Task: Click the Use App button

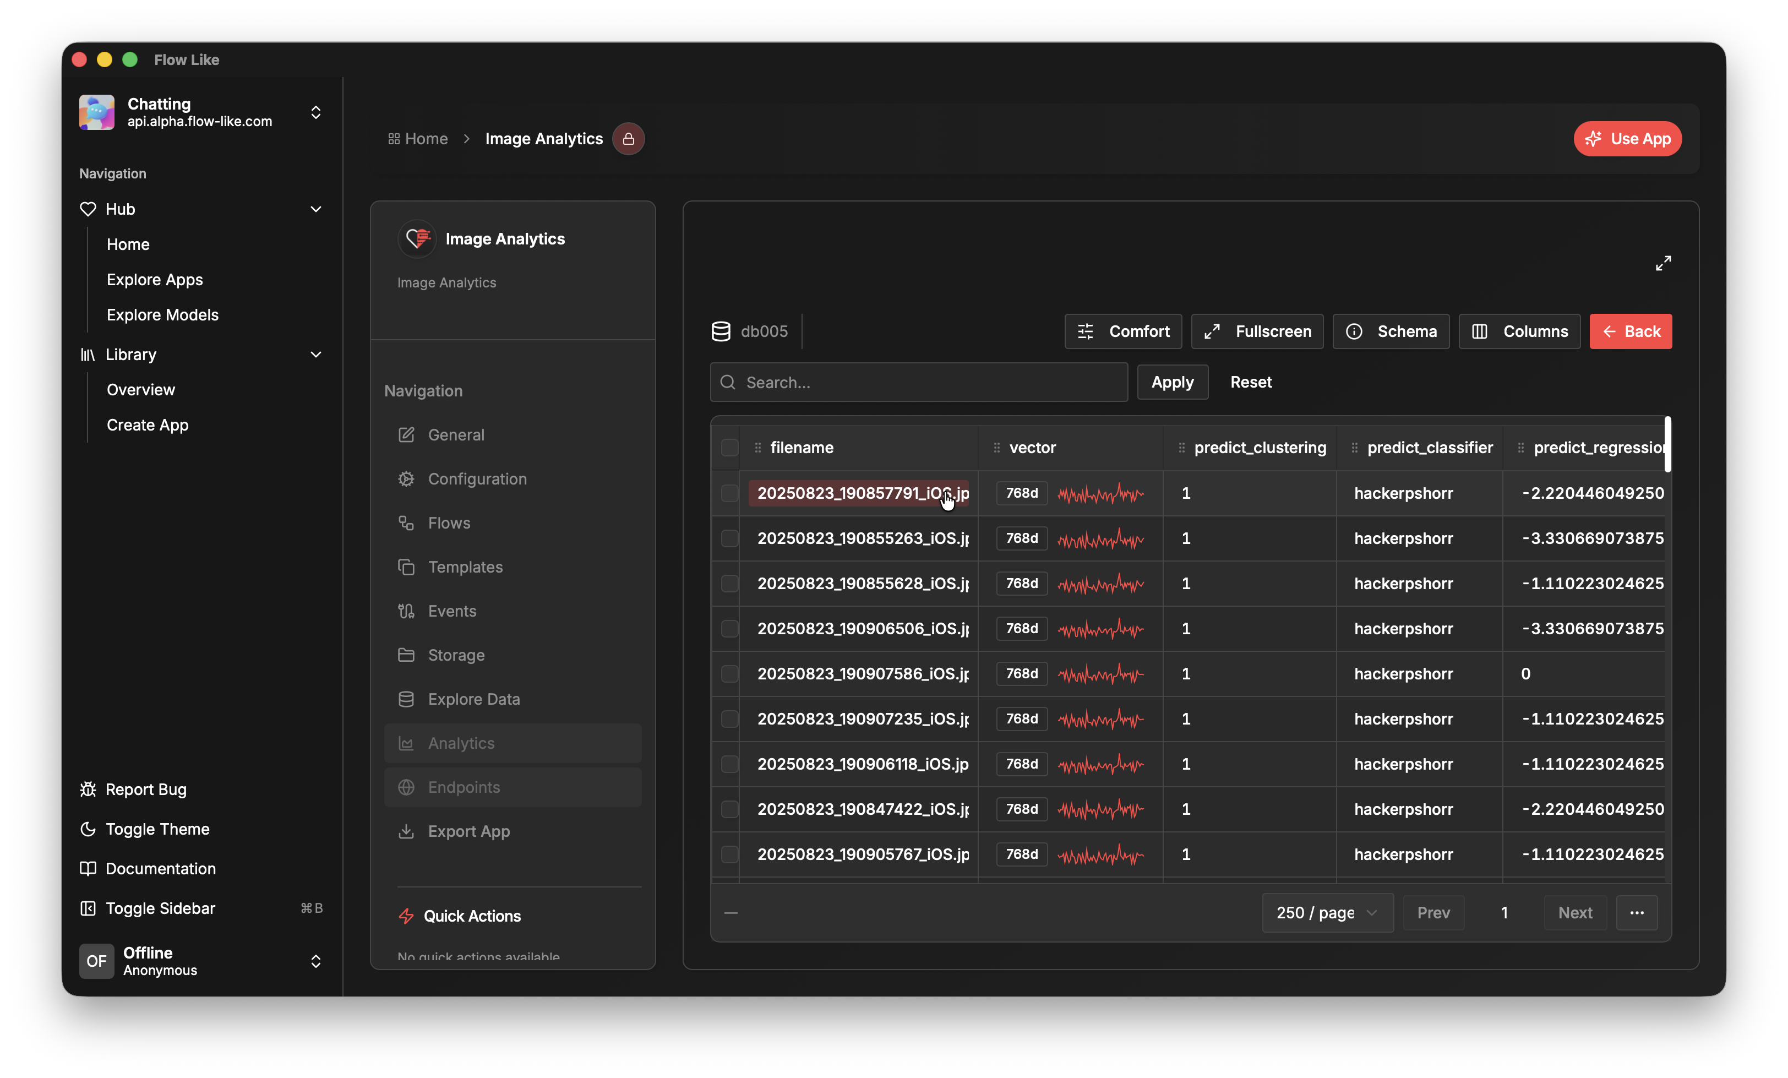Action: (1627, 139)
